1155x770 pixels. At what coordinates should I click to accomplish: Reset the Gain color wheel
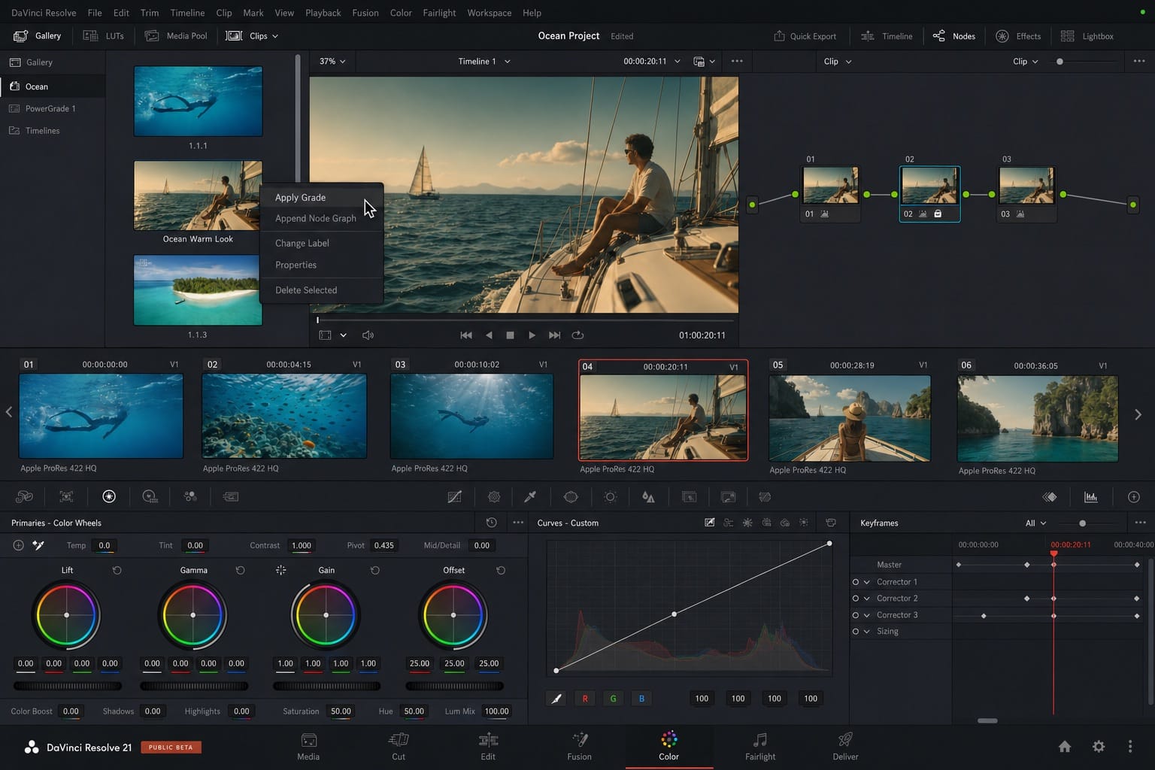coord(374,571)
